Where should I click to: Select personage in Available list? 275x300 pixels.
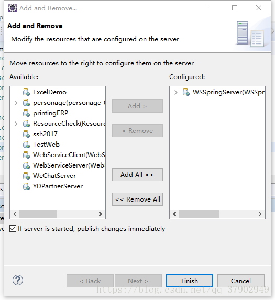pyautogui.click(x=69, y=103)
